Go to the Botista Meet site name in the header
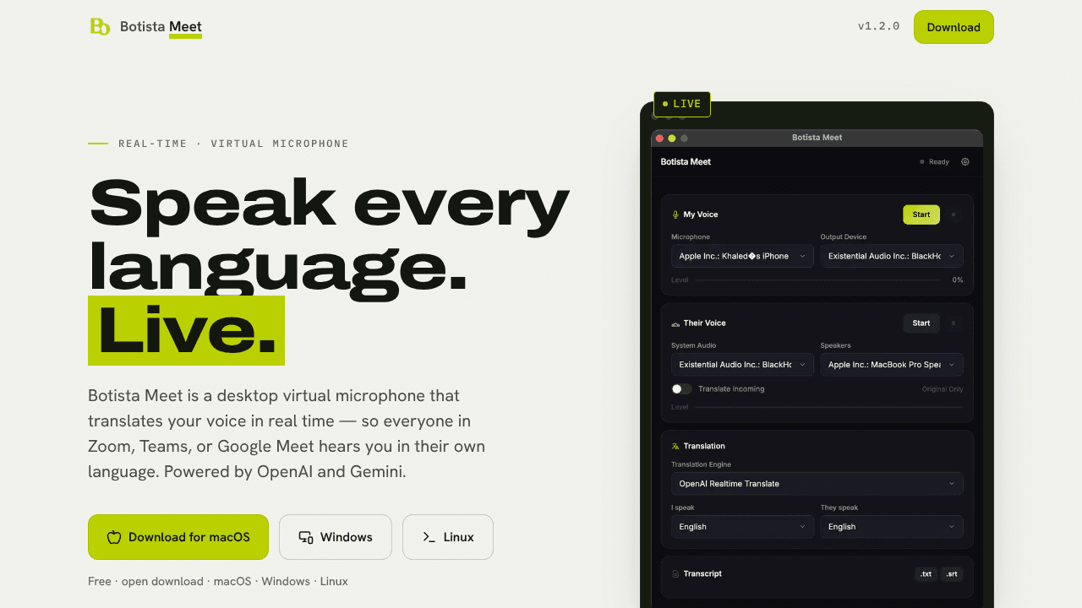Image resolution: width=1082 pixels, height=608 pixels. point(161,27)
